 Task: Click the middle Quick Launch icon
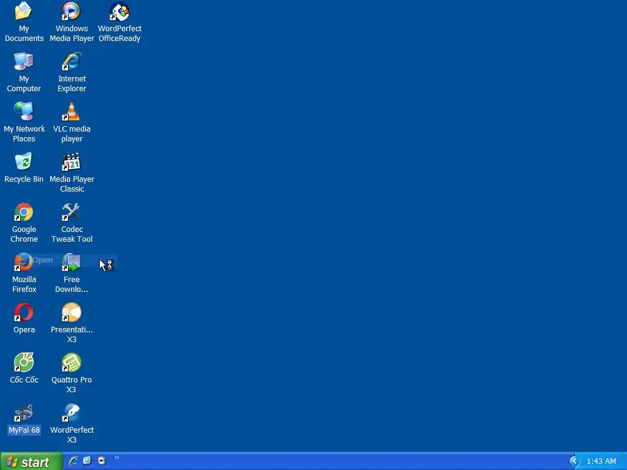coord(87,461)
